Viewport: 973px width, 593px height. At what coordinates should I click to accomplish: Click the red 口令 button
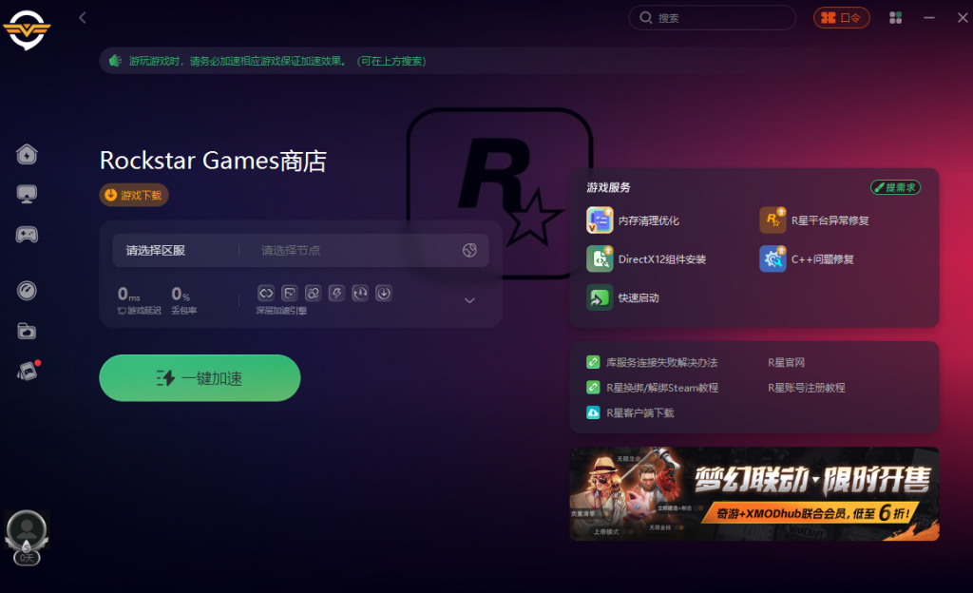tap(842, 18)
